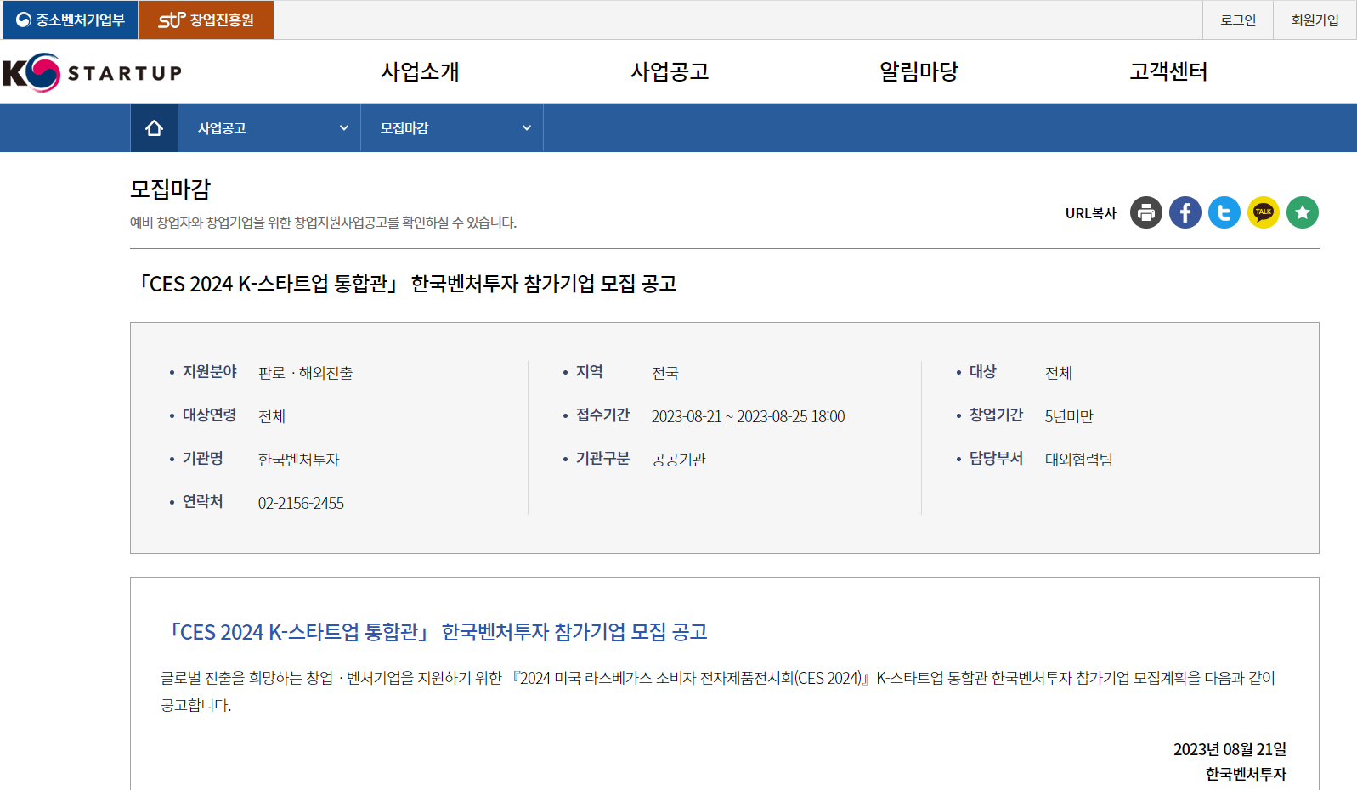The image size is (1357, 790).
Task: Share via KakaoTalk icon
Action: 1264,212
